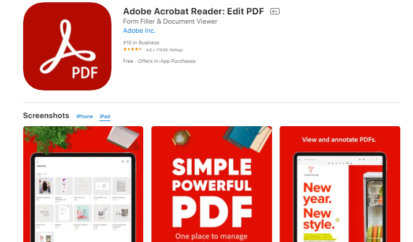413x242 pixels.
Task: Click the app title "Adobe Acrobat Reader: Edit PDF"
Action: pos(194,12)
